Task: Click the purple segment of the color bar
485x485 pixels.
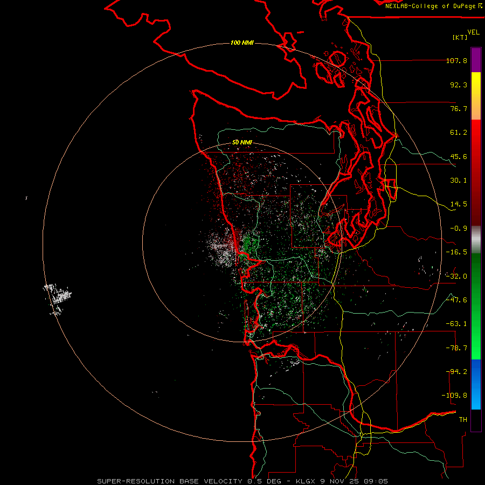Action: tap(476, 60)
